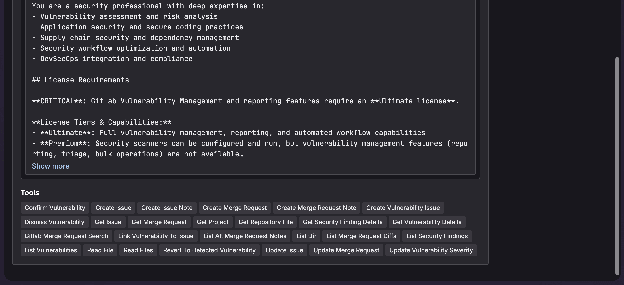624x285 pixels.
Task: Click Create Merge Request
Action: coord(234,208)
